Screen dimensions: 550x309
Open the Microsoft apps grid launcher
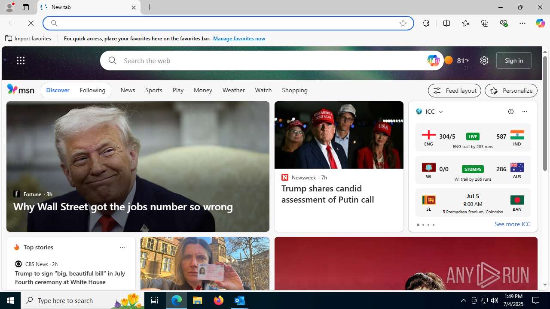21,61
